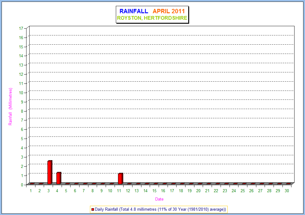Click the y-axis value 17
The width and height of the screenshot is (305, 215).
(21, 28)
